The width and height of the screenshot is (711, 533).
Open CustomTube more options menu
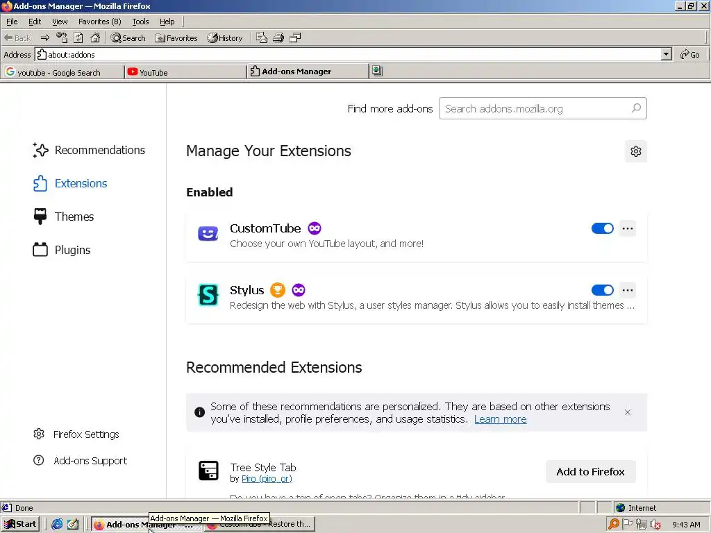click(x=628, y=228)
